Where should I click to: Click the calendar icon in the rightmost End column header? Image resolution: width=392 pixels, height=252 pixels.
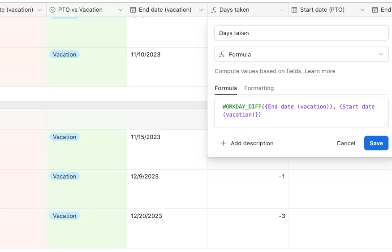click(x=375, y=10)
